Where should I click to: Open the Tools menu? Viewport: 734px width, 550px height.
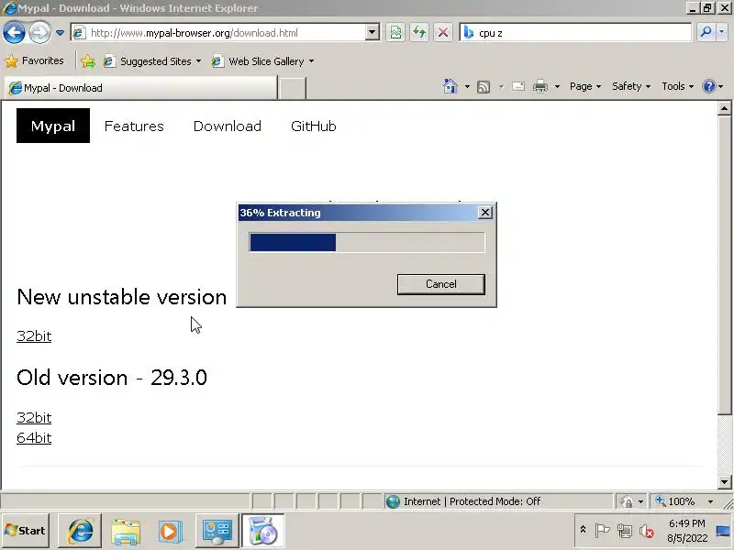[x=677, y=86]
